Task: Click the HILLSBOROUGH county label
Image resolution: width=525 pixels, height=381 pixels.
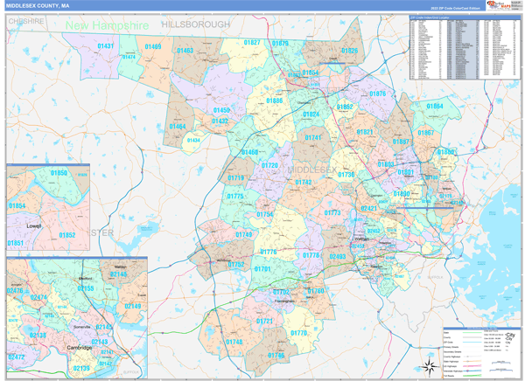Action: click(198, 25)
